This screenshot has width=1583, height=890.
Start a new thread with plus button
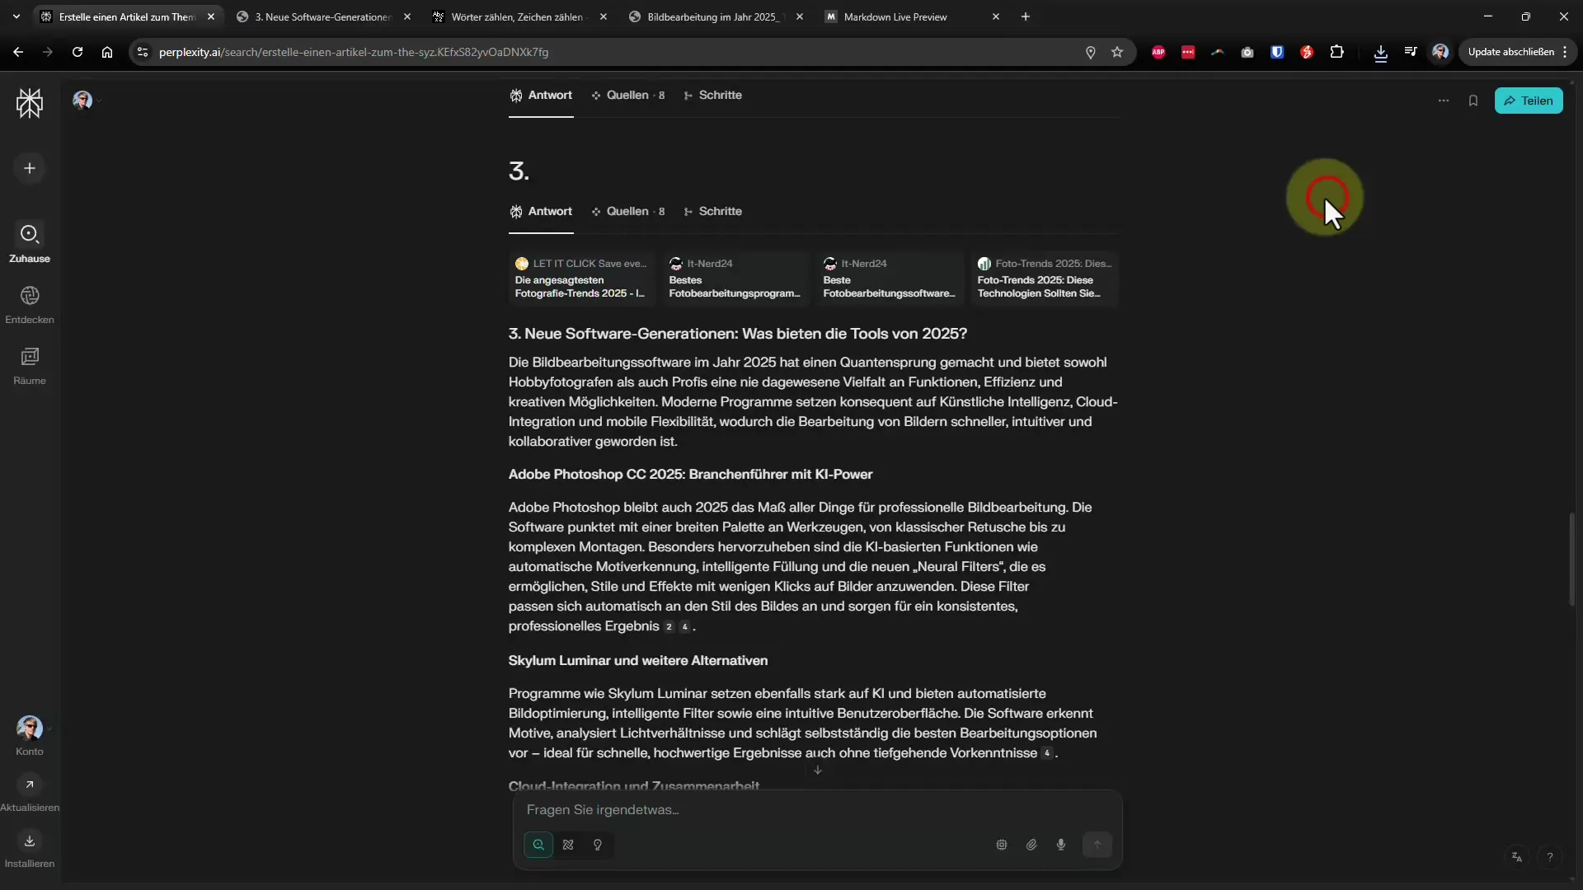[x=30, y=168]
